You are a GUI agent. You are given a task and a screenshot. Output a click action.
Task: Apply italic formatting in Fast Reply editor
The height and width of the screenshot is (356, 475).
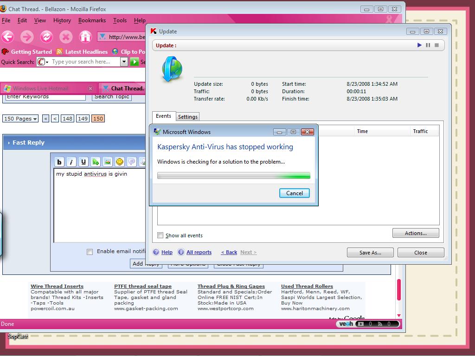coord(71,162)
